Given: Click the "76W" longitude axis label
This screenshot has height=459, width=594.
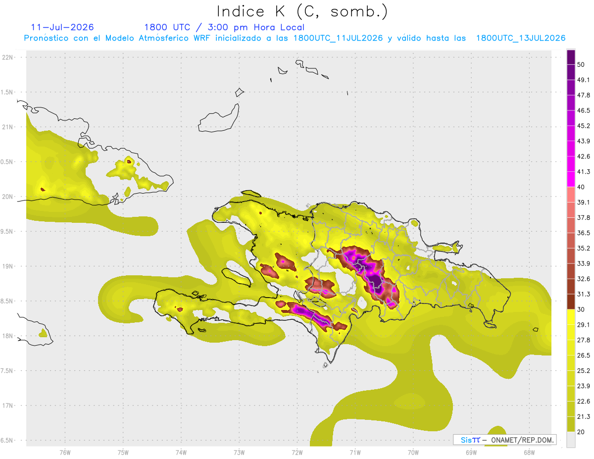Looking at the screenshot, I should click(x=65, y=453).
